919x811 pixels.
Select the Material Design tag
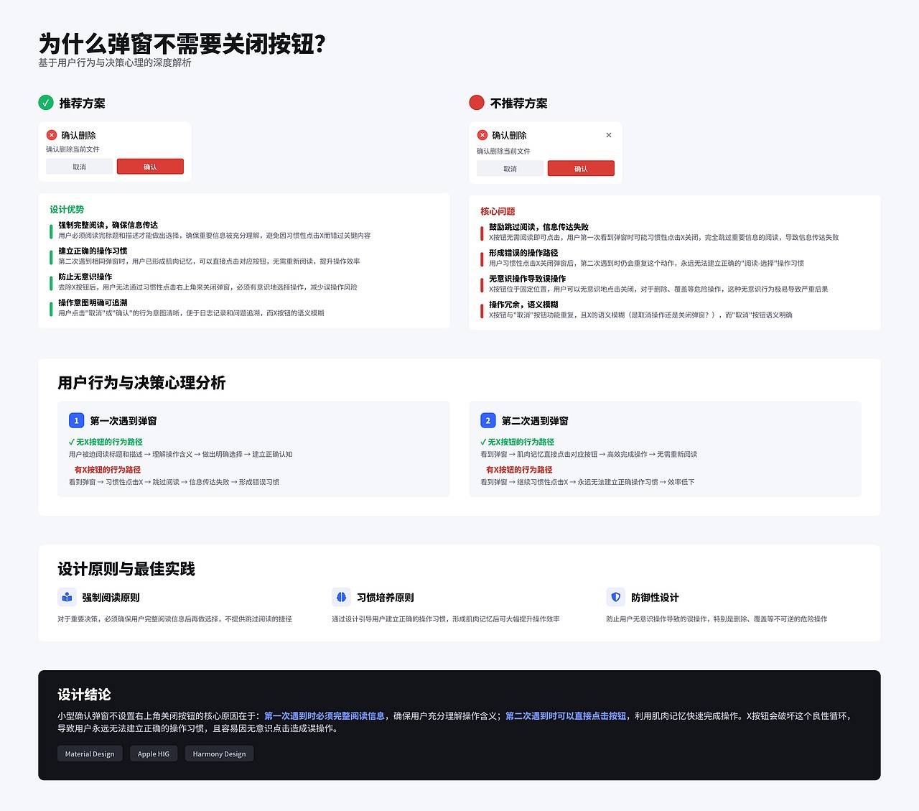coord(90,754)
